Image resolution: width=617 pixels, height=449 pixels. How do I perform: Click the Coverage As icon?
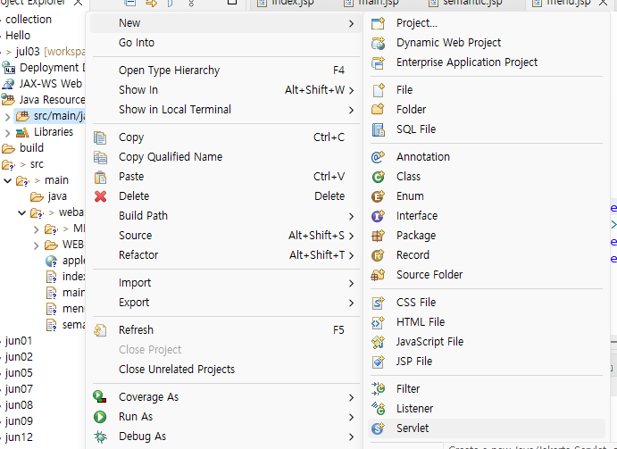pyautogui.click(x=100, y=396)
